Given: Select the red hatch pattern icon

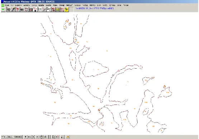Looking at the screenshot, I should tap(62, 10).
